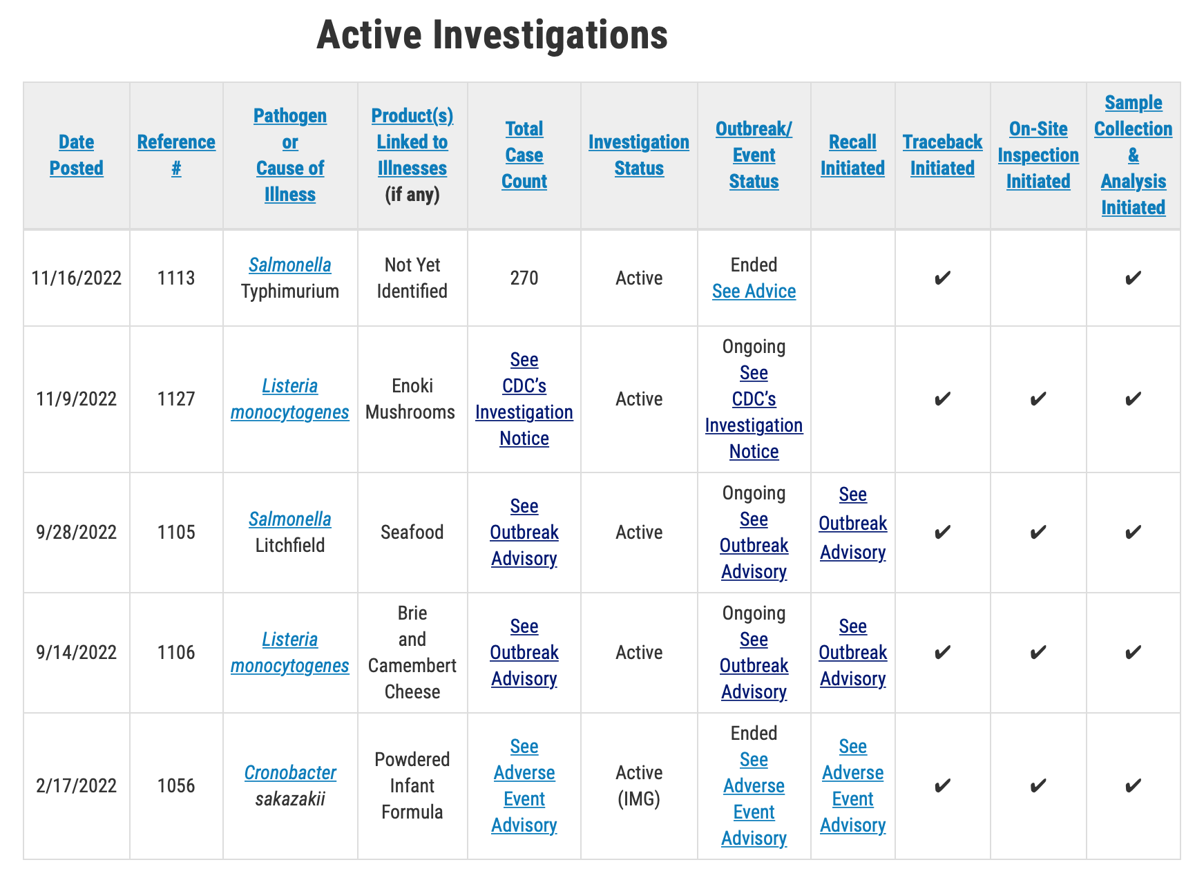Click on-site inspection checkmark for Enoki Mushrooms

pyautogui.click(x=1038, y=399)
